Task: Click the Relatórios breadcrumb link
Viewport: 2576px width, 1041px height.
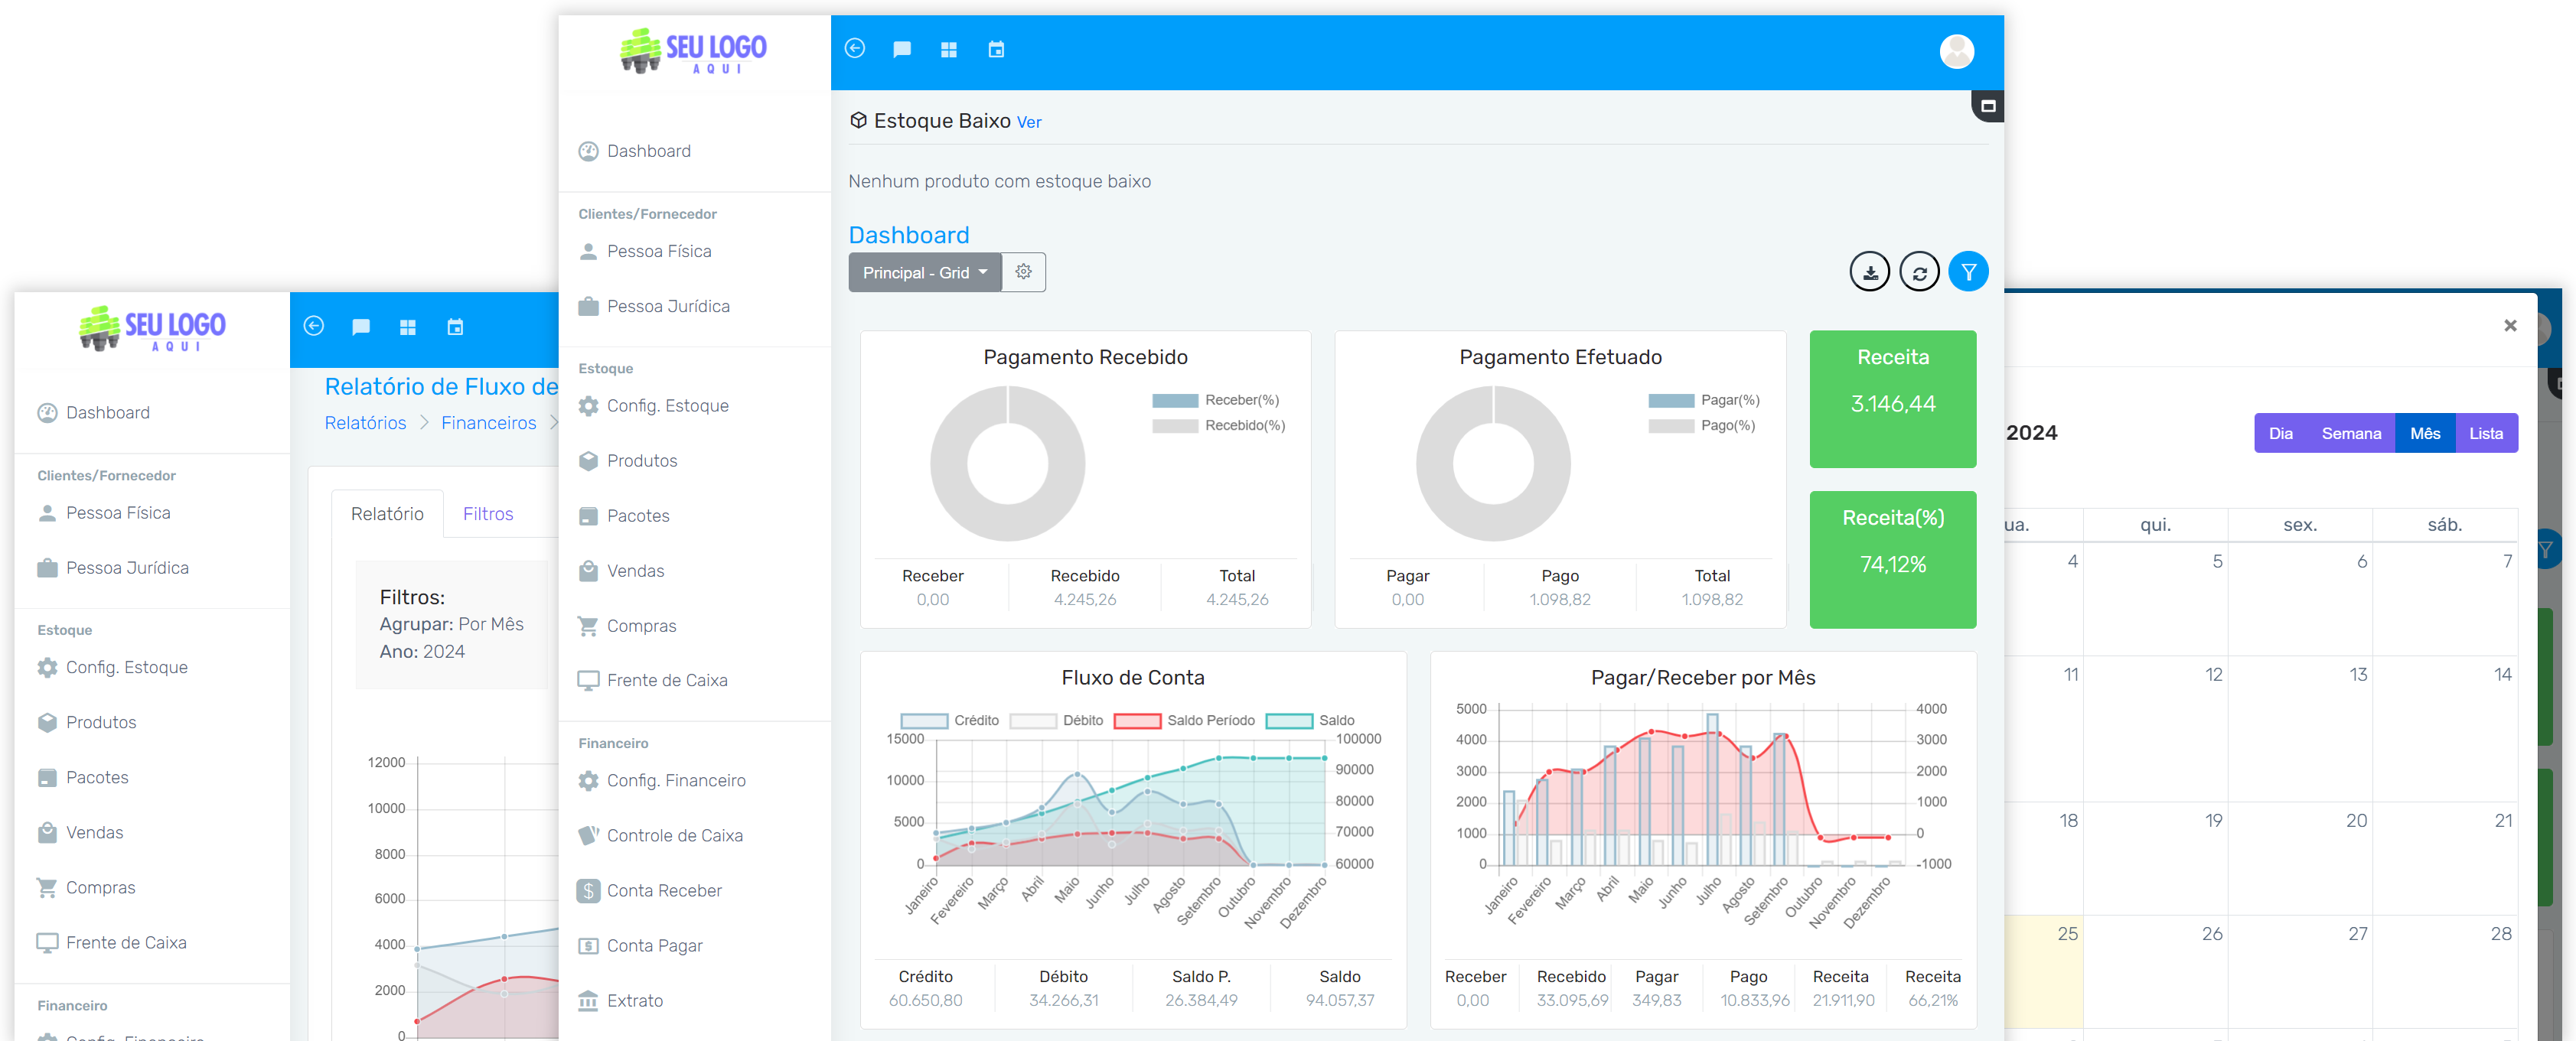Action: click(x=365, y=422)
